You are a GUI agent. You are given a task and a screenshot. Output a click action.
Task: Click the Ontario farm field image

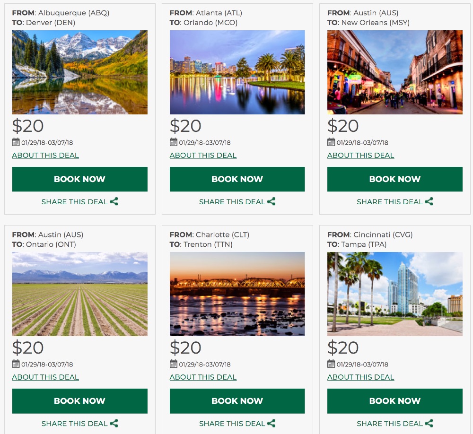point(79,294)
